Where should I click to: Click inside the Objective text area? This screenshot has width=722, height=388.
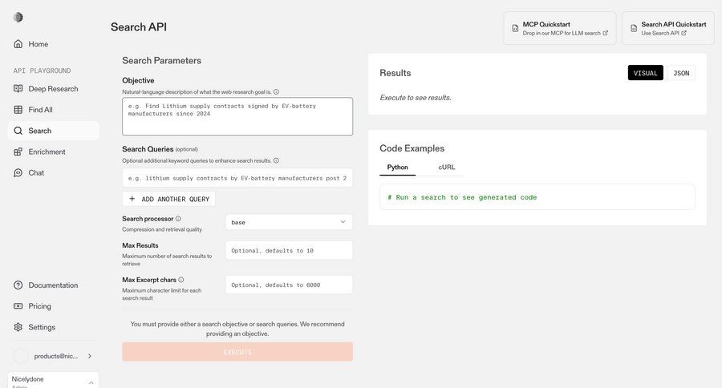pyautogui.click(x=237, y=117)
